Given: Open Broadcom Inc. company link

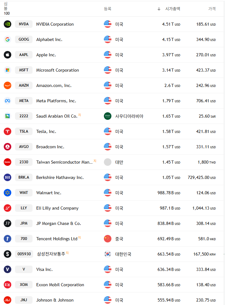Looking at the screenshot, I should pos(50,147).
